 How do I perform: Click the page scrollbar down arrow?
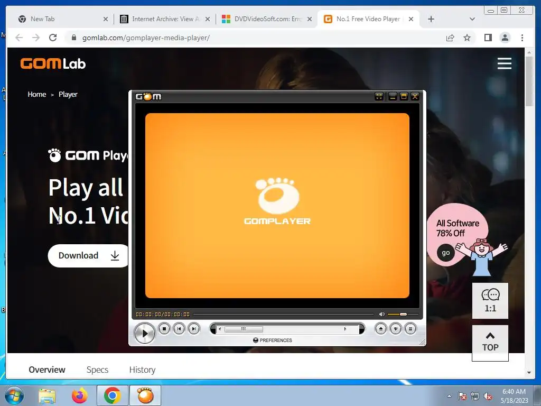(528, 373)
